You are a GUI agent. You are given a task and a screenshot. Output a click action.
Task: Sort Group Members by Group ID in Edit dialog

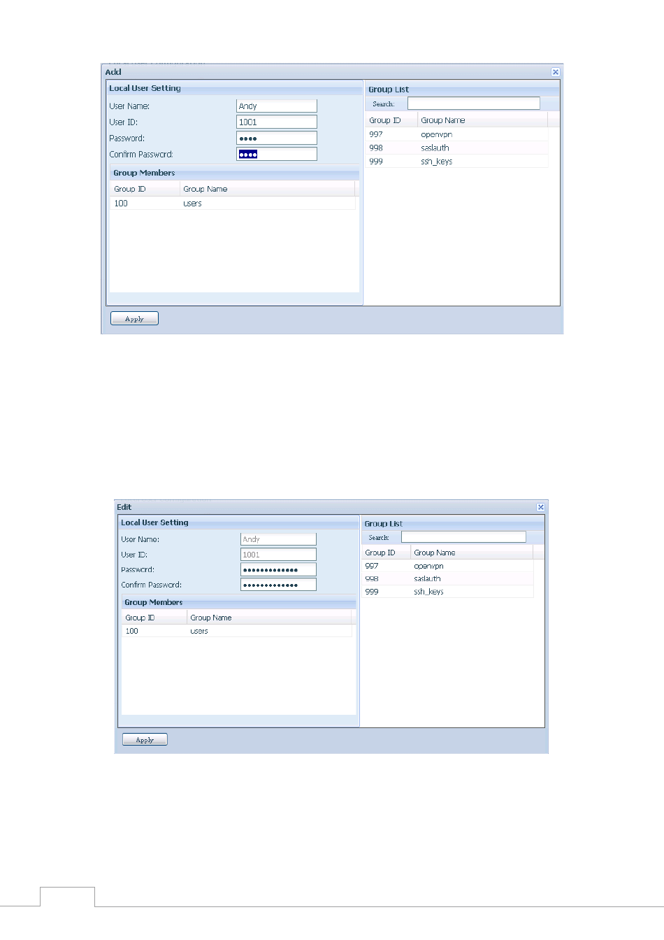click(154, 618)
